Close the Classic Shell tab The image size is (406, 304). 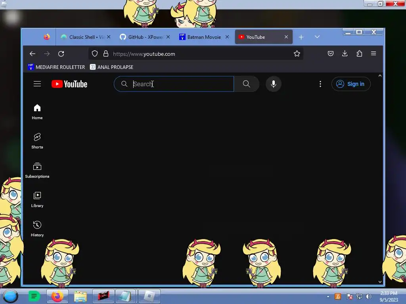(x=109, y=37)
